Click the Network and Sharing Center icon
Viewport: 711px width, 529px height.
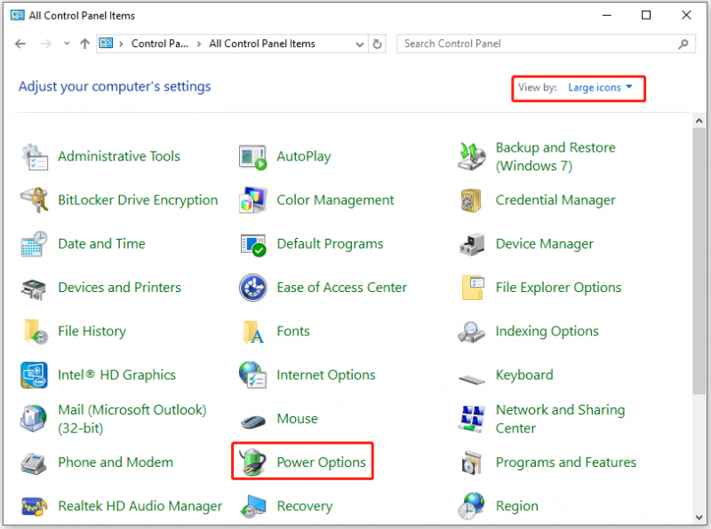(472, 418)
